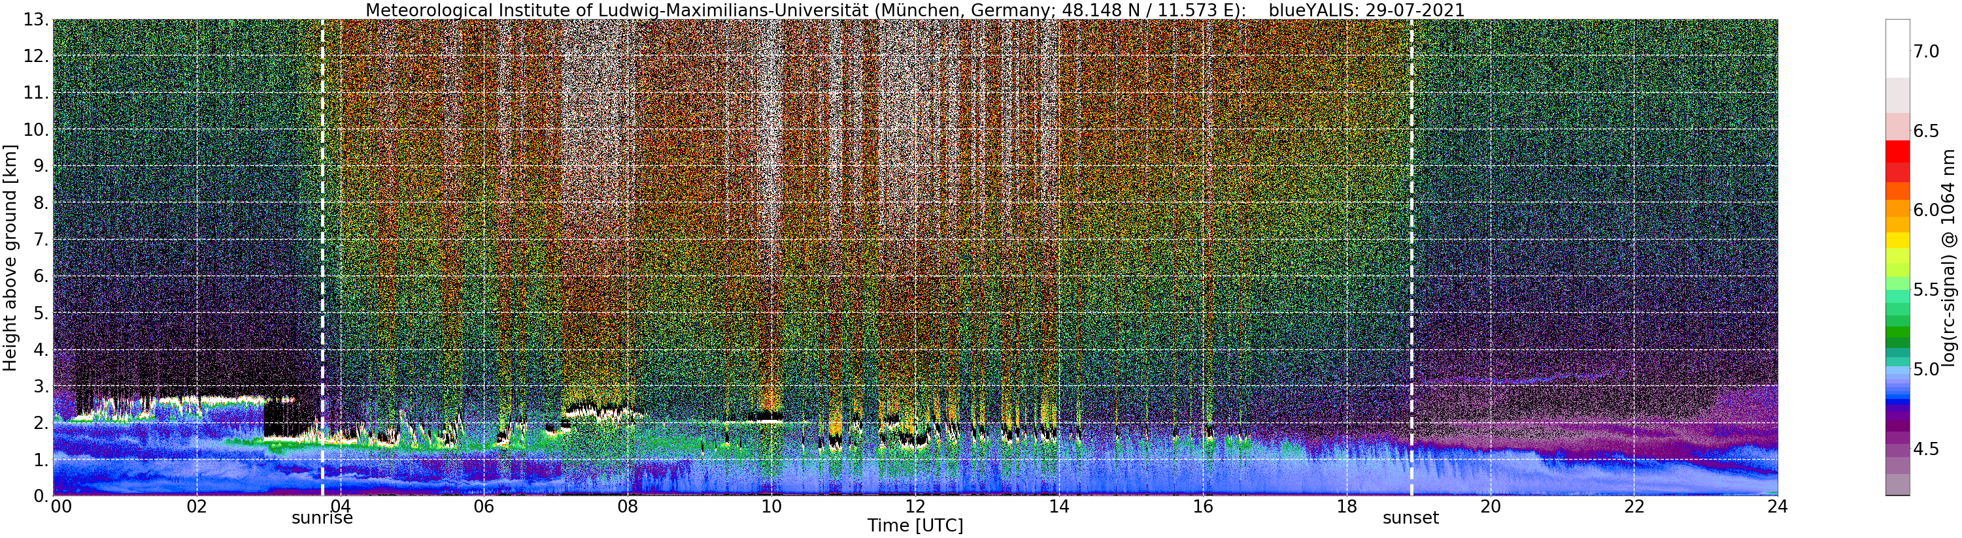The image size is (1962, 538).
Task: Click the height axis tick '0.'
Action: (41, 496)
